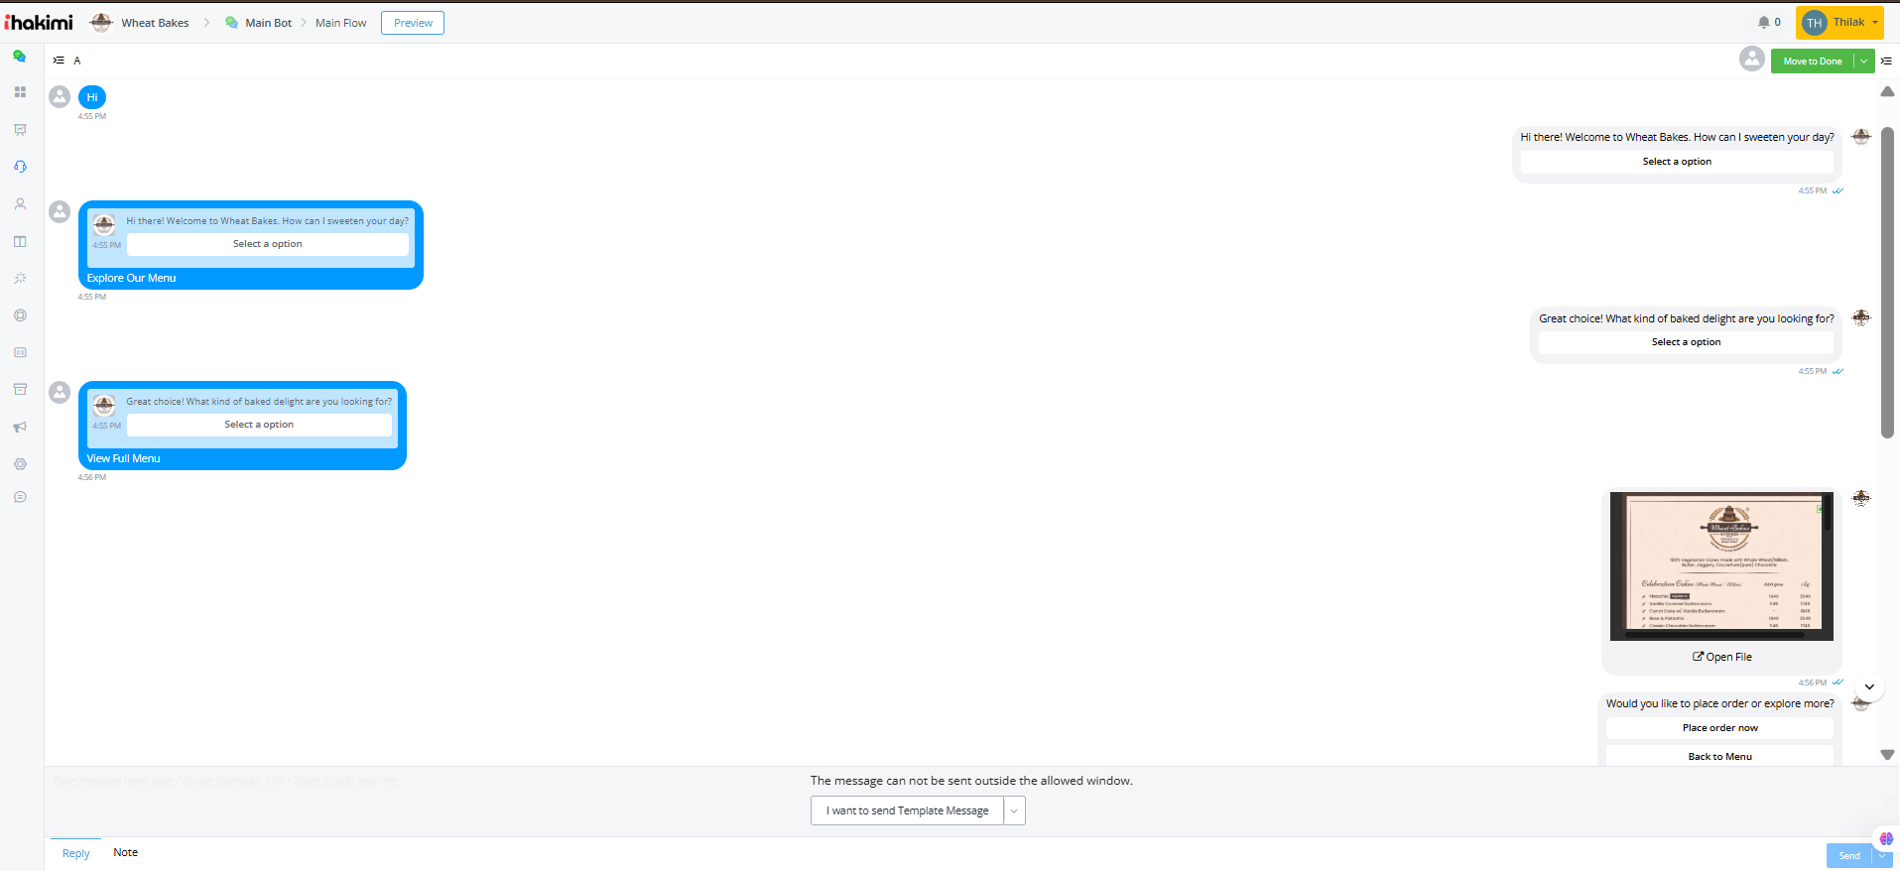Click the Main Bot chat icon in breadcrumb
Screen dimensions: 1900x871
pos(231,23)
